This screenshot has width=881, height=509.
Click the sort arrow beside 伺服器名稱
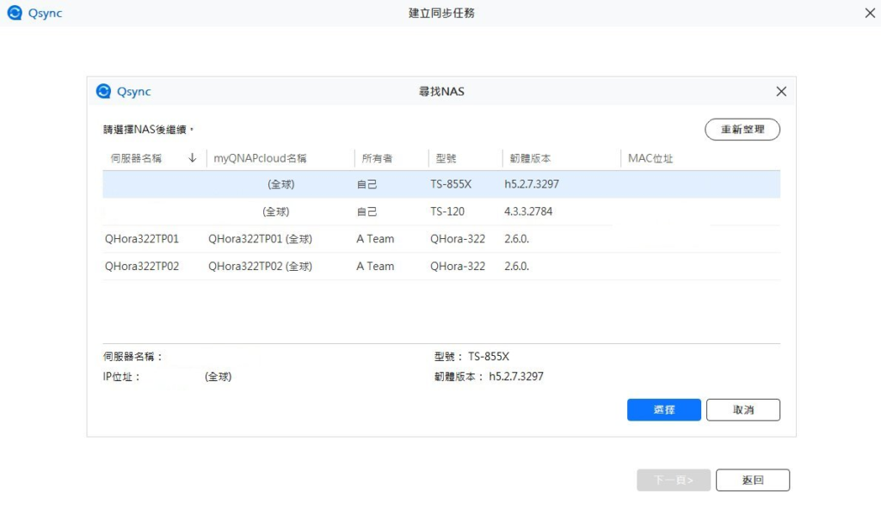192,158
